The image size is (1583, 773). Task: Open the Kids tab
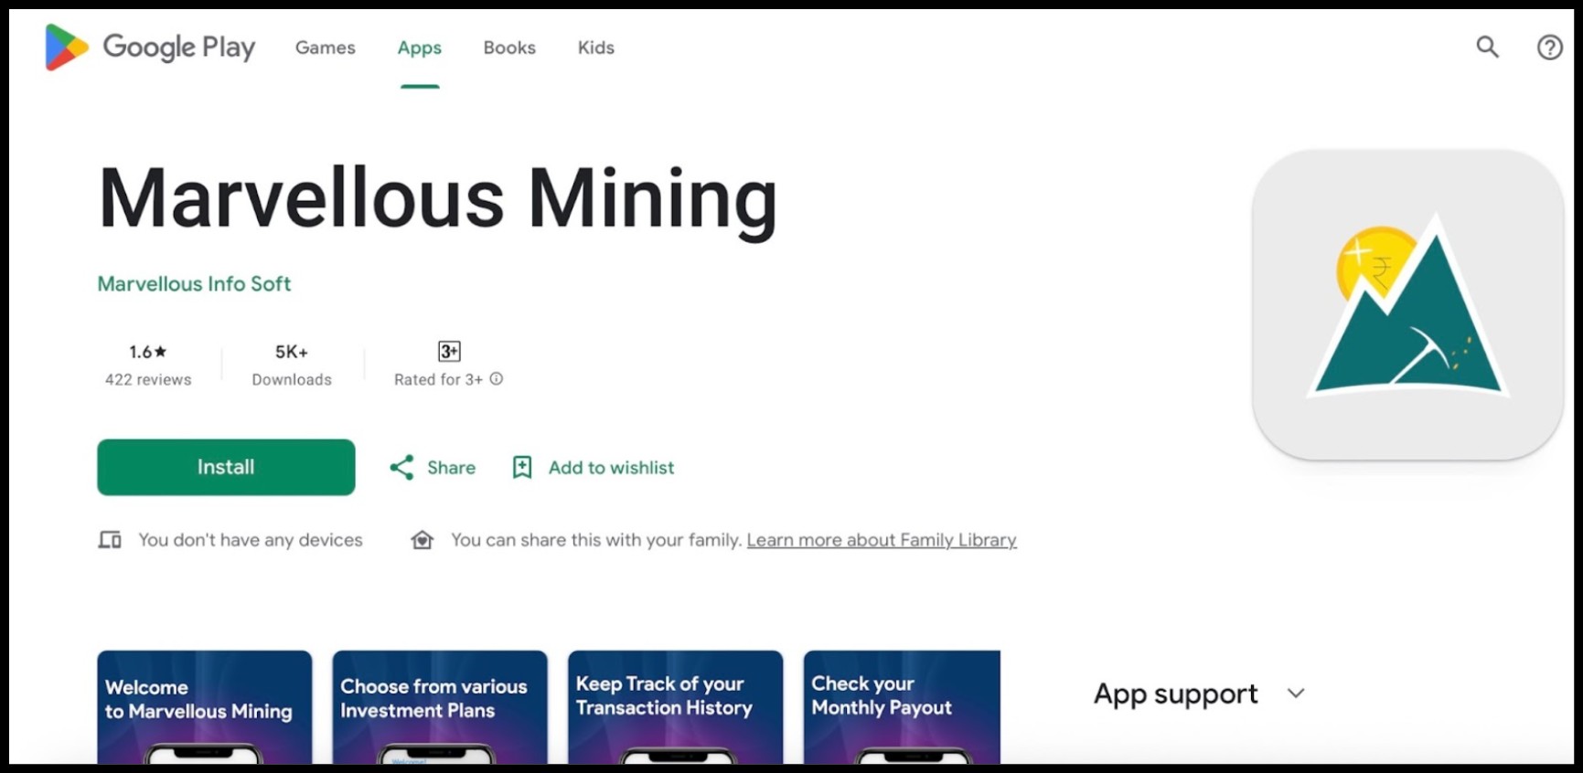pos(596,48)
